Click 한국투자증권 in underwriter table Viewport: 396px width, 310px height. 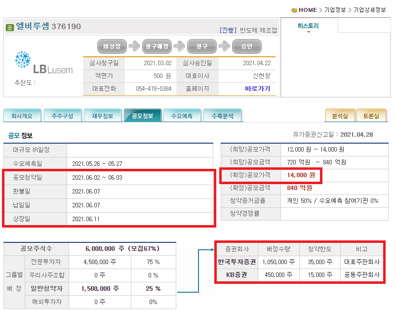point(237,262)
